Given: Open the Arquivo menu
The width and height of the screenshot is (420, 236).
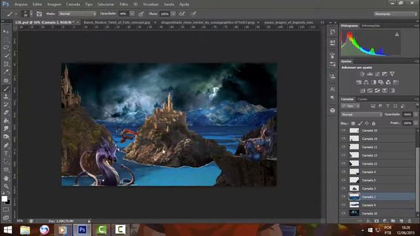Looking at the screenshot, I should 21,5.
